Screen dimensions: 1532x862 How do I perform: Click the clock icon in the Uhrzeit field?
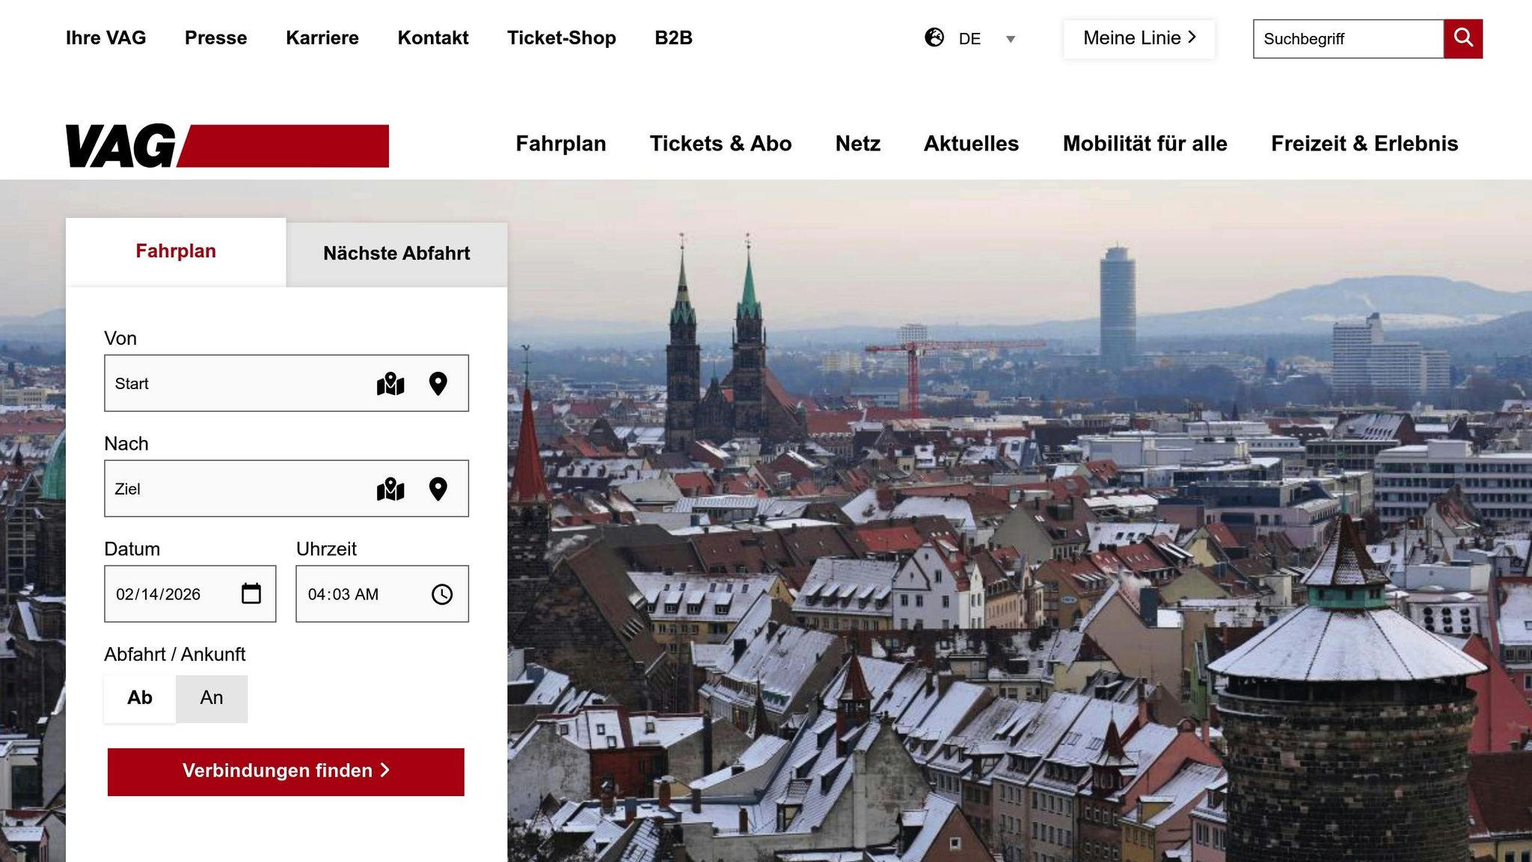tap(443, 593)
